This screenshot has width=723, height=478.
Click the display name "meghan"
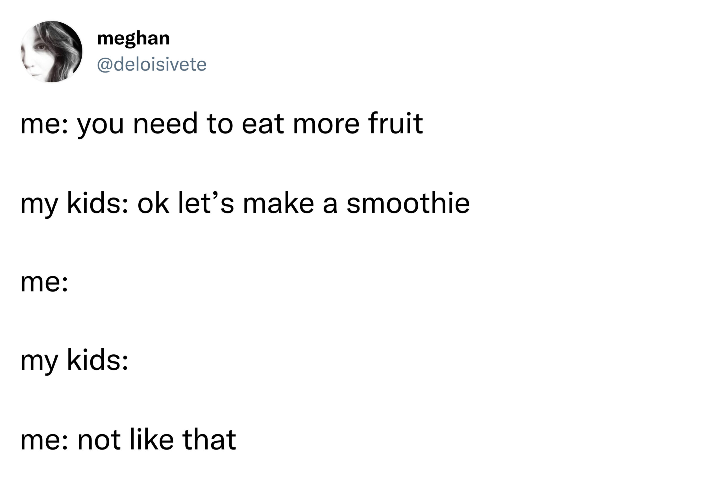pyautogui.click(x=133, y=39)
